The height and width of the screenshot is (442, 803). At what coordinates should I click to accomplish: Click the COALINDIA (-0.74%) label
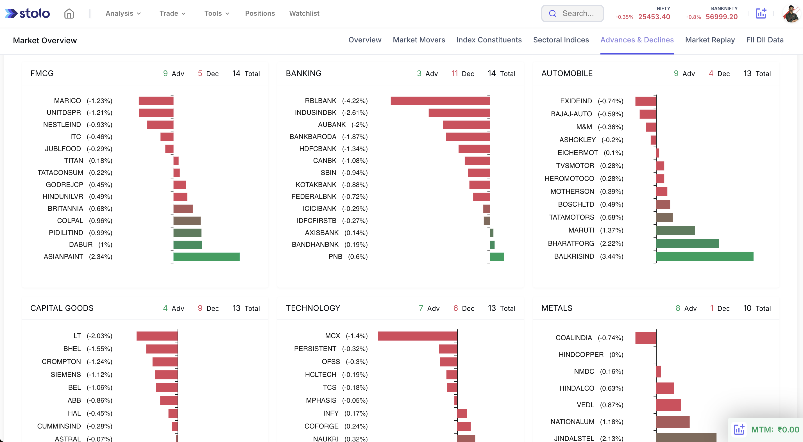589,338
